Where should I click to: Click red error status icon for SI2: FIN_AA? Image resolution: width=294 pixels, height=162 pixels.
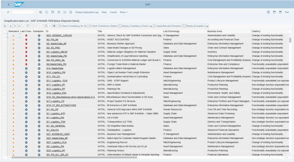26,40
